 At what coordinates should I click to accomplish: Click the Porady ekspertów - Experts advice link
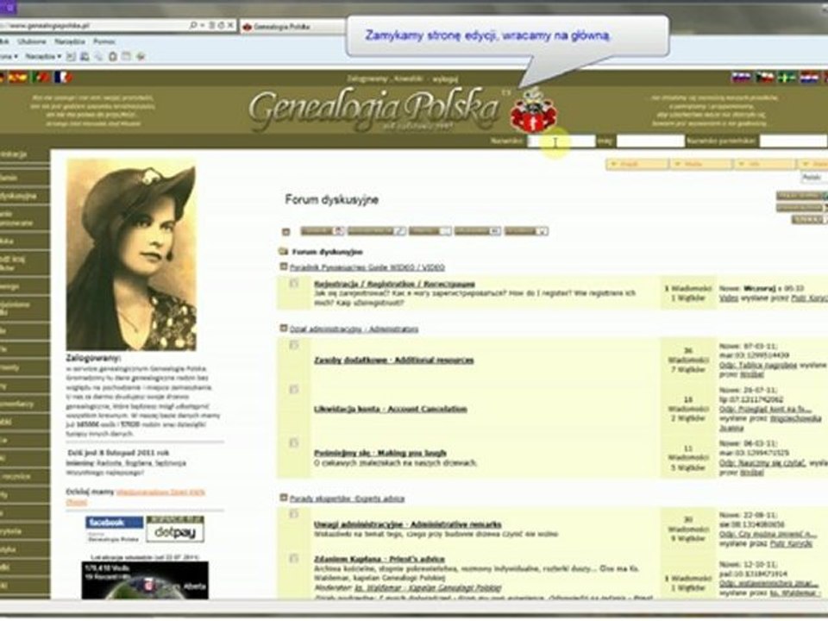[x=347, y=498]
